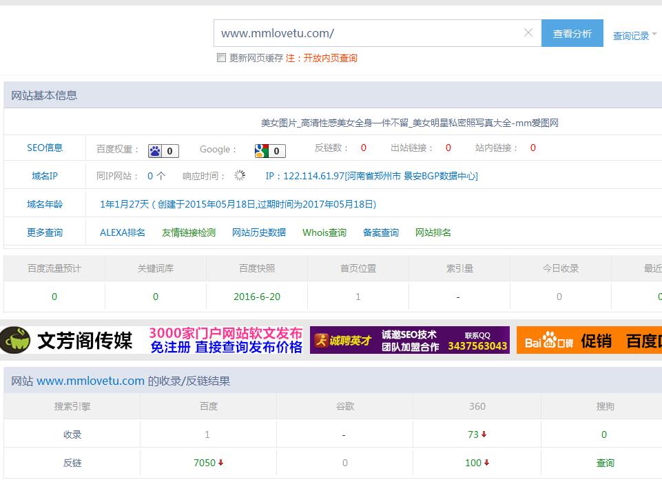Viewport: 662px width, 480px height.
Task: Open the 友情链接检测 link
Action: click(x=189, y=232)
